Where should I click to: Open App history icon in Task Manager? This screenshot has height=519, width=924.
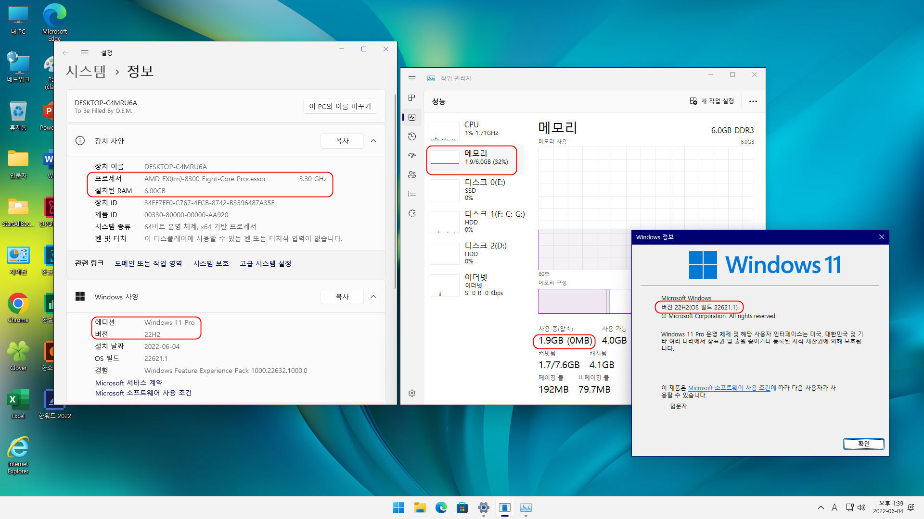click(412, 136)
